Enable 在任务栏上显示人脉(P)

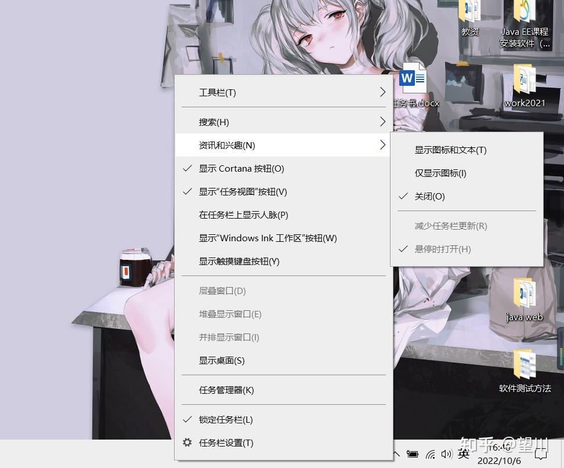(x=283, y=215)
